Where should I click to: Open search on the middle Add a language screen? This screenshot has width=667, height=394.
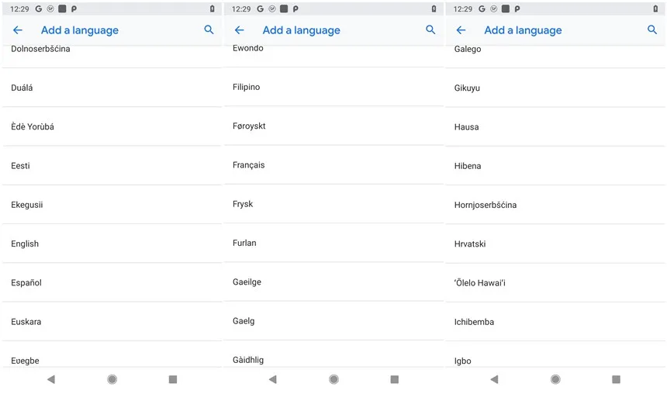click(430, 29)
